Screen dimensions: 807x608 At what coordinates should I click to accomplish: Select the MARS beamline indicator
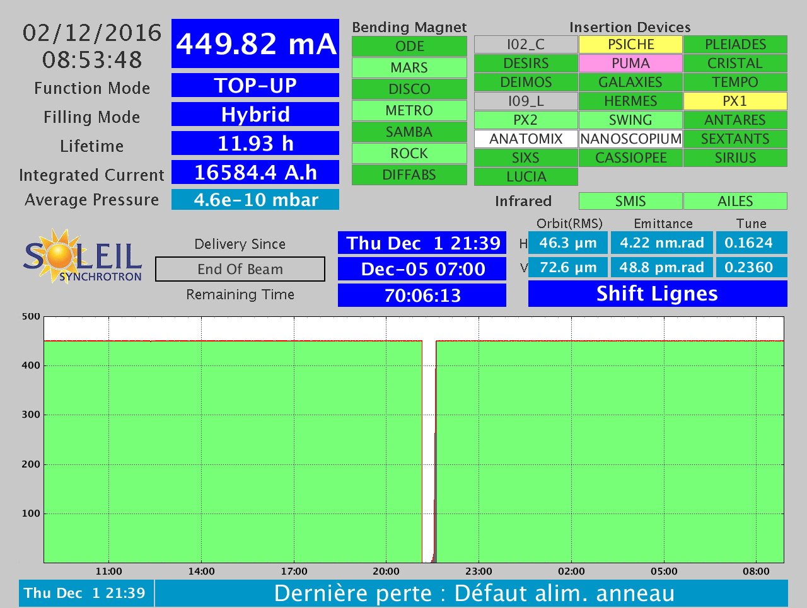[x=409, y=67]
